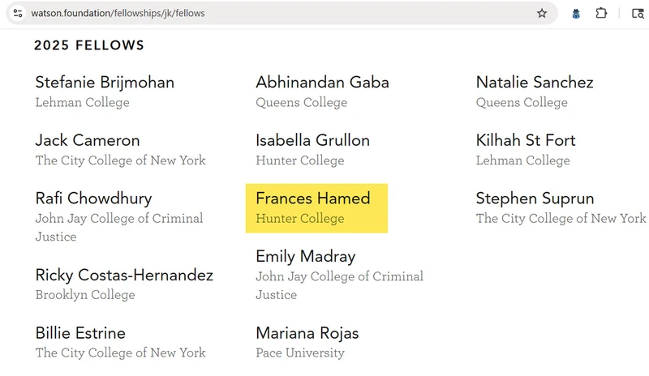Click the highlighted Frances Hamed entry

coord(312,199)
